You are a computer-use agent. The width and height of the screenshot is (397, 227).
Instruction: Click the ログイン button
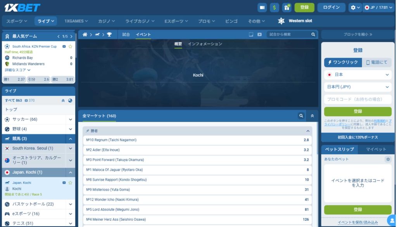[x=331, y=8]
